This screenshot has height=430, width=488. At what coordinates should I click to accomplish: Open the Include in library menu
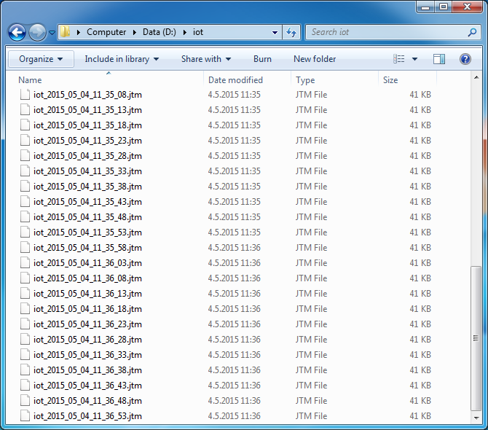[122, 59]
